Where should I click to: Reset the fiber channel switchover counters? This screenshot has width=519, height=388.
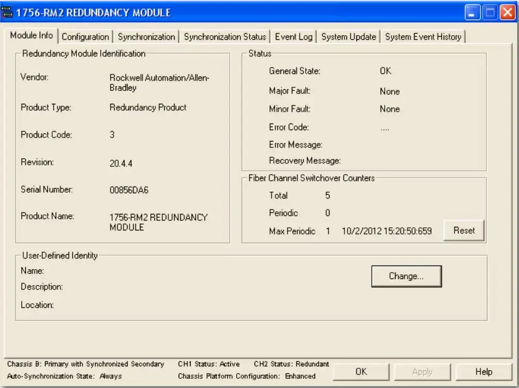click(x=464, y=230)
